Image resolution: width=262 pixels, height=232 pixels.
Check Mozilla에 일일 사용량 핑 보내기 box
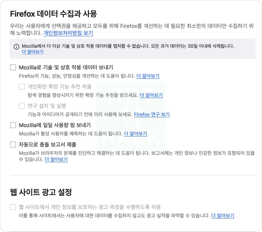[x=13, y=125]
